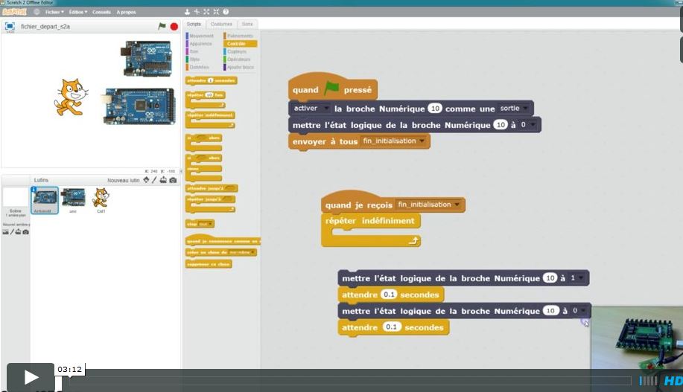Screen dimensions: 683x392
Task: Select the Cat1 sprite thumbnail
Action: pyautogui.click(x=100, y=199)
